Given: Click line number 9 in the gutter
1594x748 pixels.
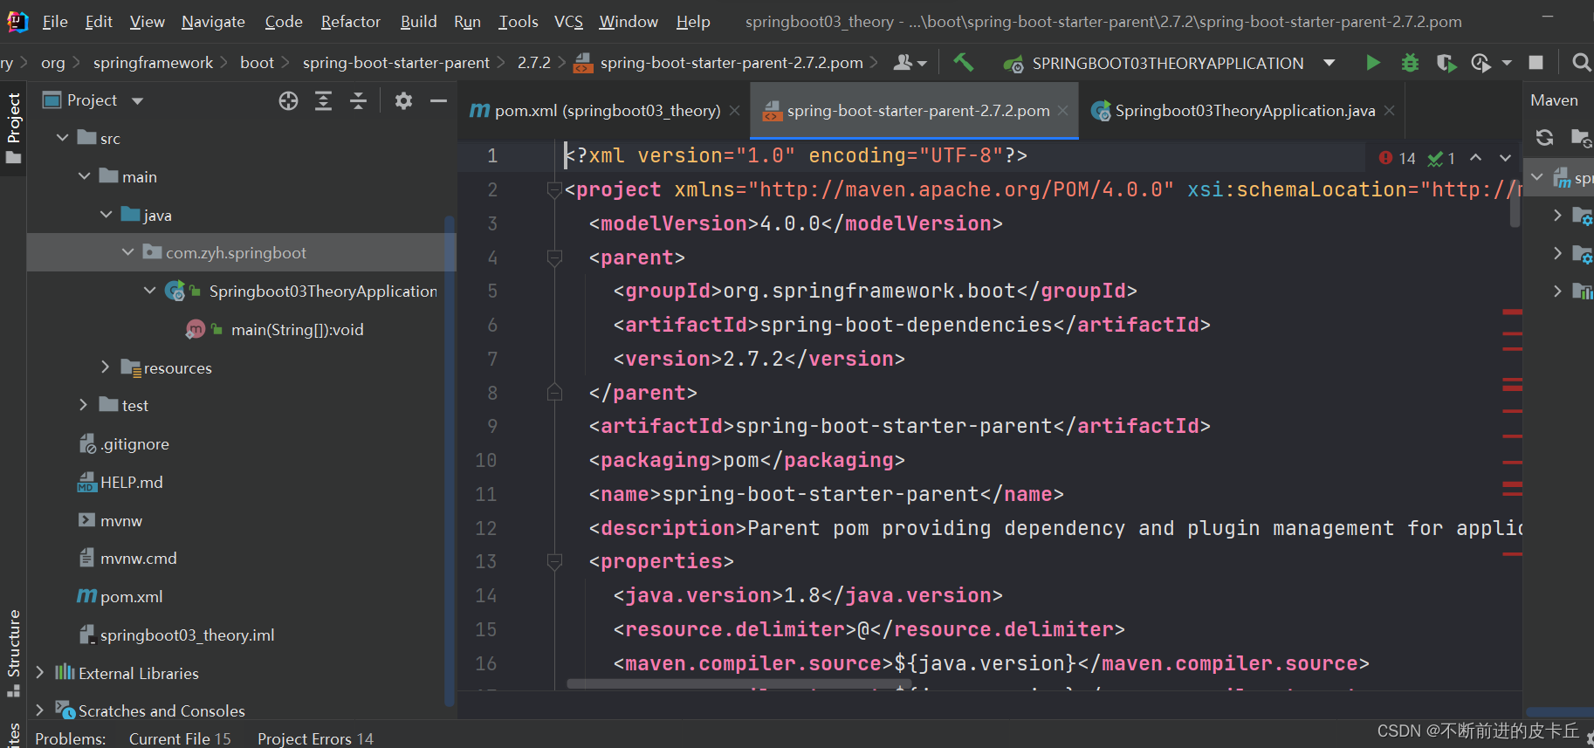Looking at the screenshot, I should 491,426.
